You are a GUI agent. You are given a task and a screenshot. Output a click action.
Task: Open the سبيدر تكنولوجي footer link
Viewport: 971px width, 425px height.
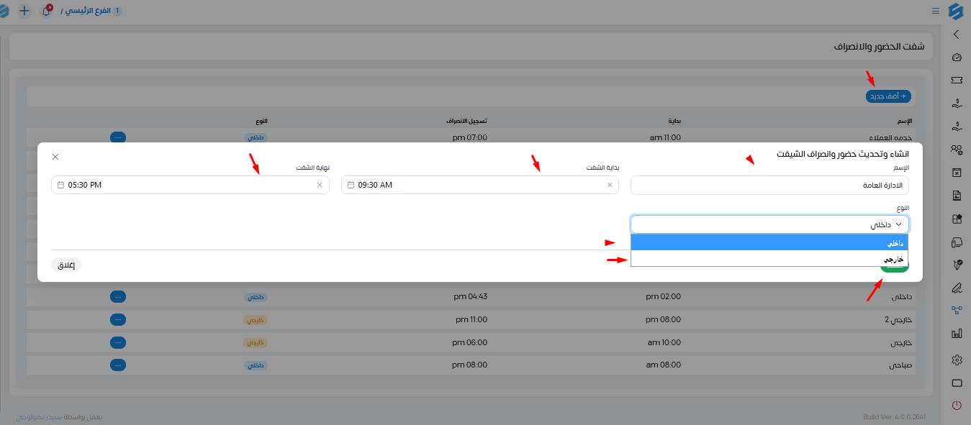tap(39, 417)
